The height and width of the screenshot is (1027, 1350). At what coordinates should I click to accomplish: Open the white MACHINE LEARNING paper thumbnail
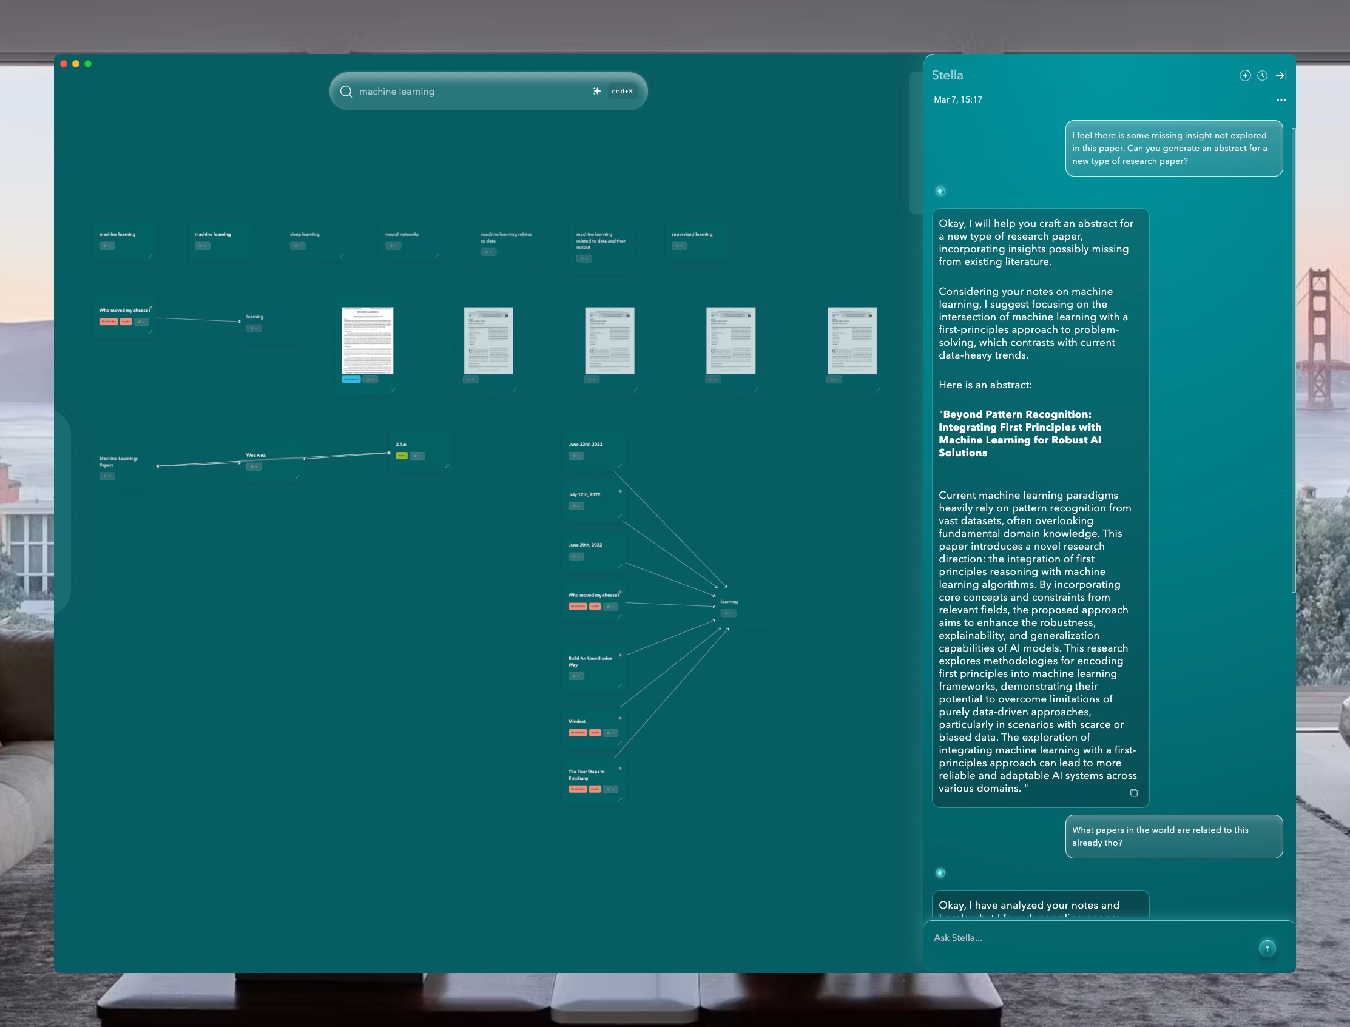368,340
